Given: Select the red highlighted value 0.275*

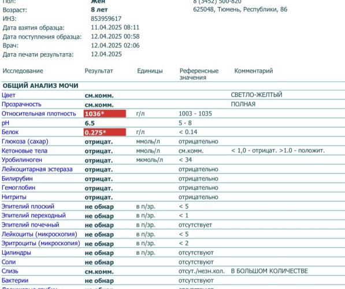Looking at the screenshot, I should (x=105, y=132).
